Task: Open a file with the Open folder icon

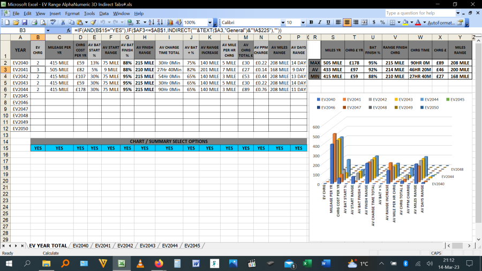Action: (x=16, y=22)
